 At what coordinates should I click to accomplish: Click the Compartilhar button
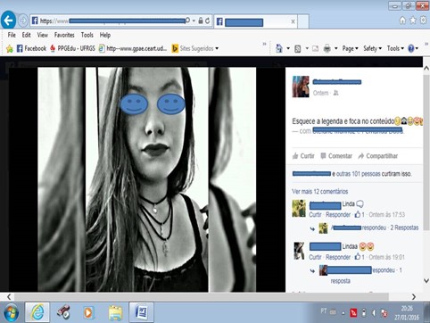[378, 156]
